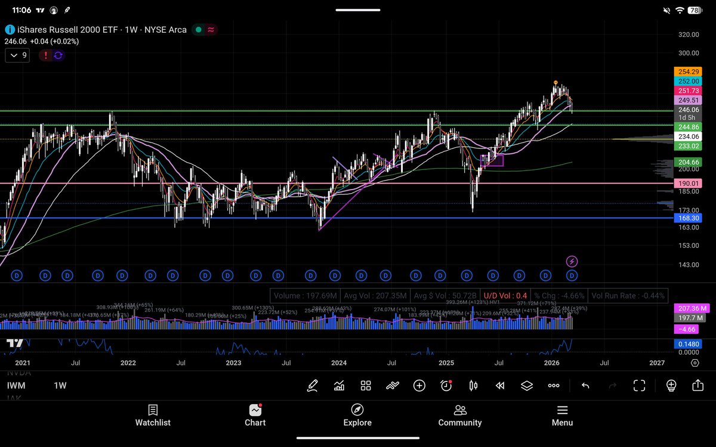
Task: Tap the 2027 time axis label
Action: pyautogui.click(x=657, y=362)
